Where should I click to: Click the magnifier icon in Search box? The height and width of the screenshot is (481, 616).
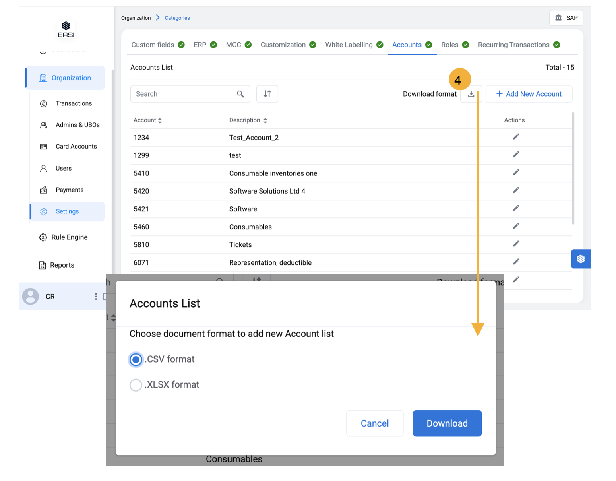tap(240, 94)
